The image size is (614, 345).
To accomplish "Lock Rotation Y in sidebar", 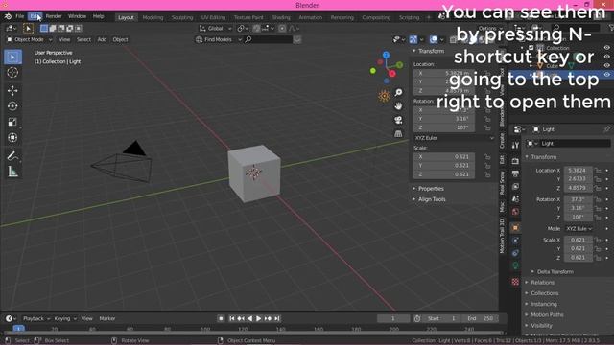I will (x=486, y=119).
